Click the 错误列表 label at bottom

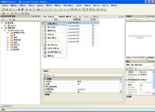pos(8,106)
